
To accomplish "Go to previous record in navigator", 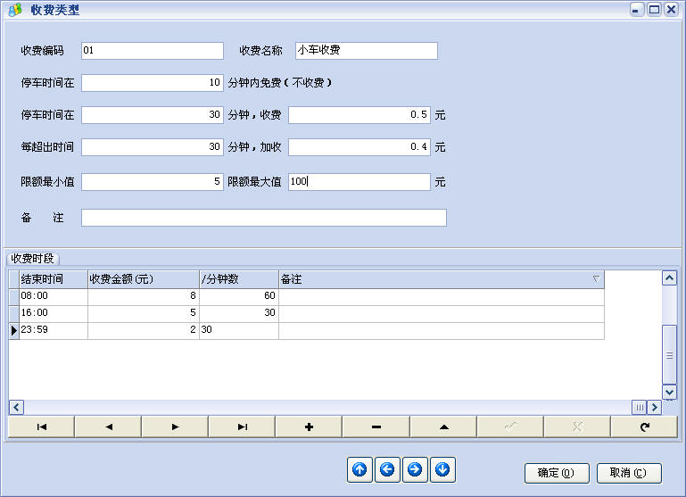I will [x=108, y=427].
